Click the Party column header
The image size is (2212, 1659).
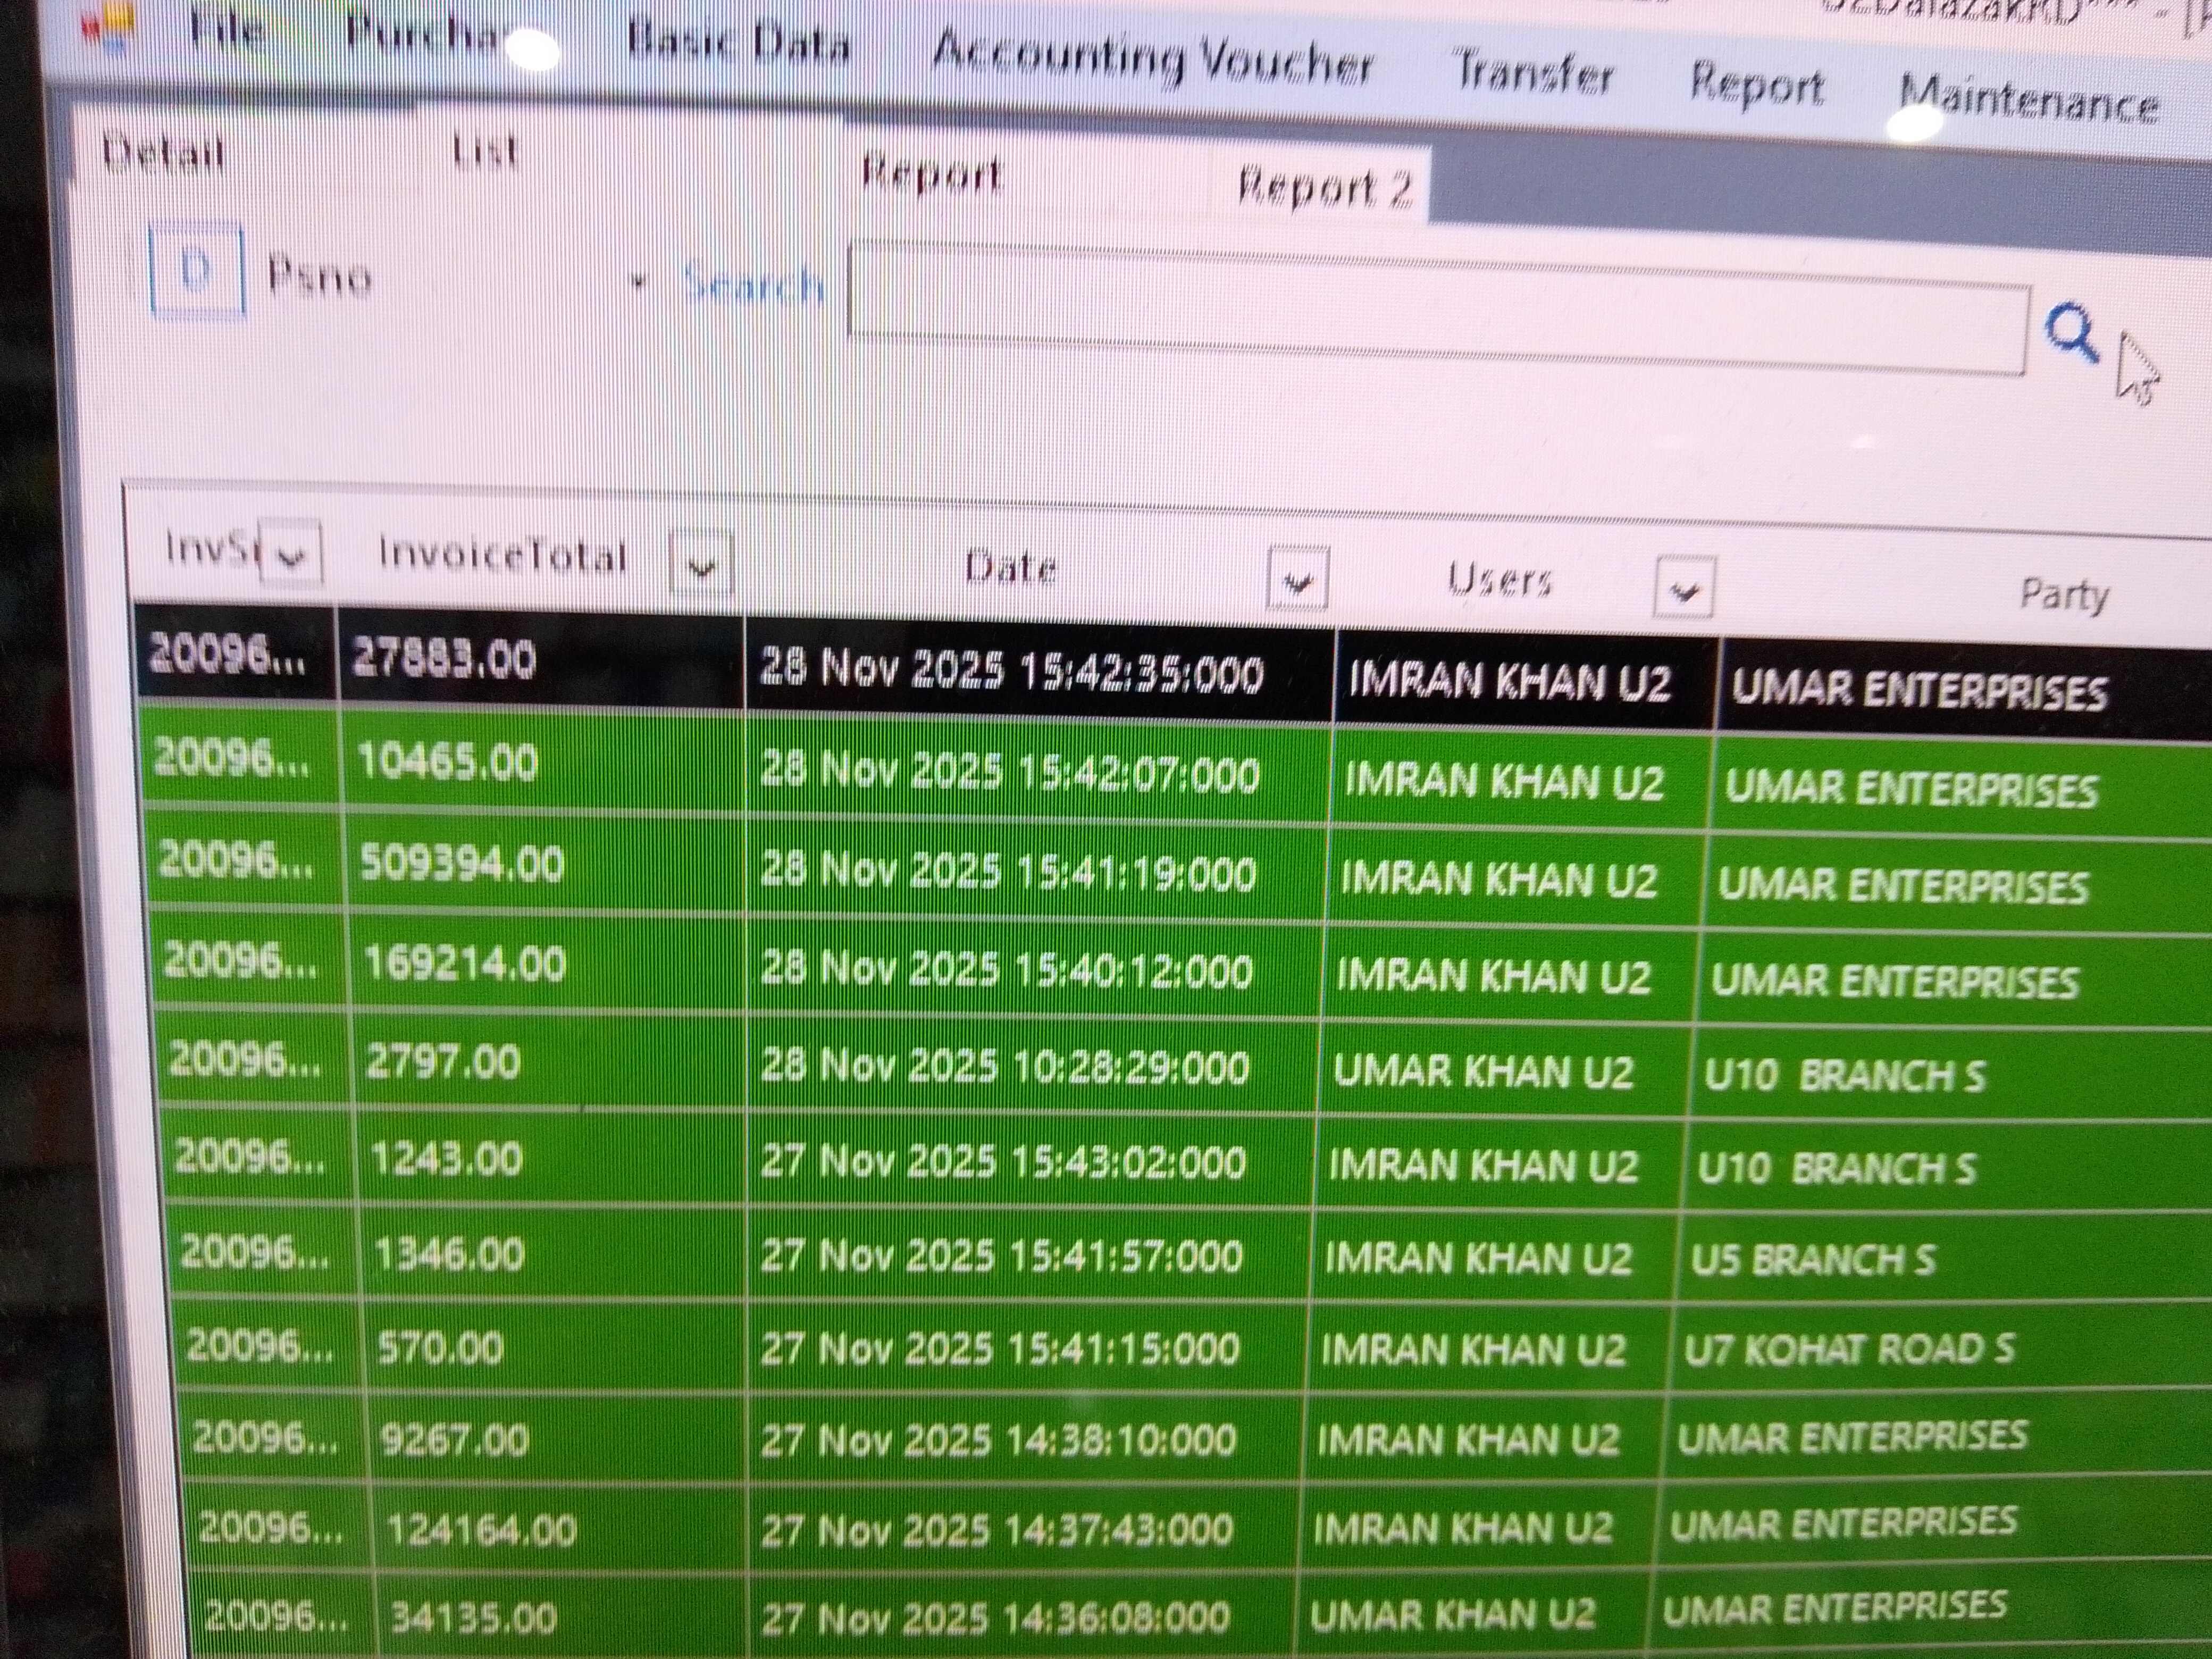[2063, 595]
